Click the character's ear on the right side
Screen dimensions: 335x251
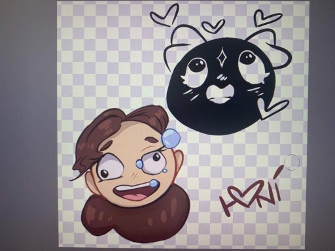pos(179,163)
